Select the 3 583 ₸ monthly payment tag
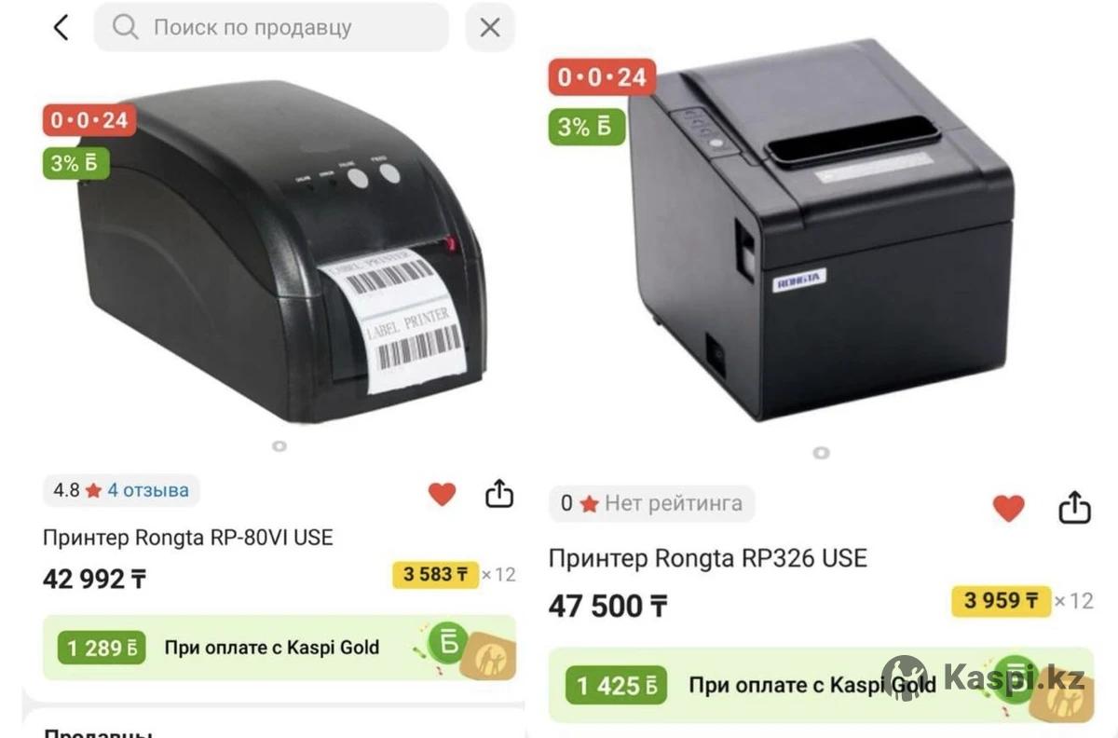This screenshot has height=738, width=1118. pyautogui.click(x=435, y=574)
